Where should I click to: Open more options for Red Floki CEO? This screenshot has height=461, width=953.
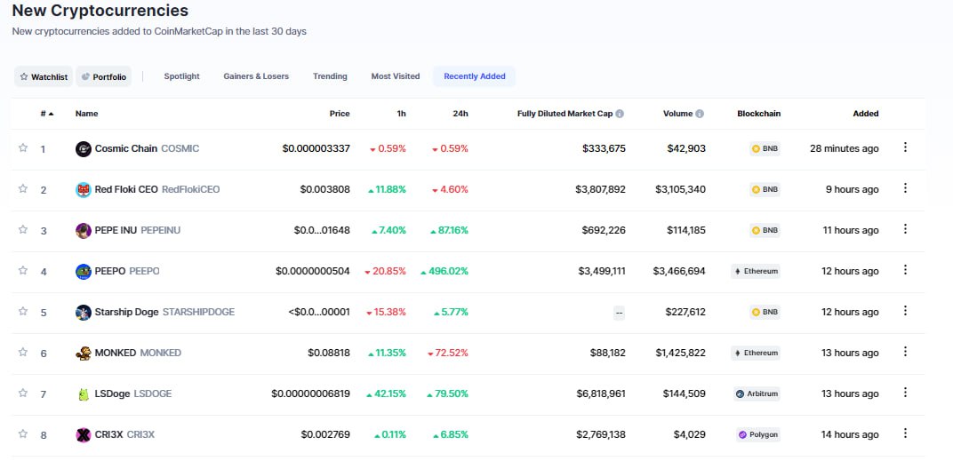[x=905, y=188]
